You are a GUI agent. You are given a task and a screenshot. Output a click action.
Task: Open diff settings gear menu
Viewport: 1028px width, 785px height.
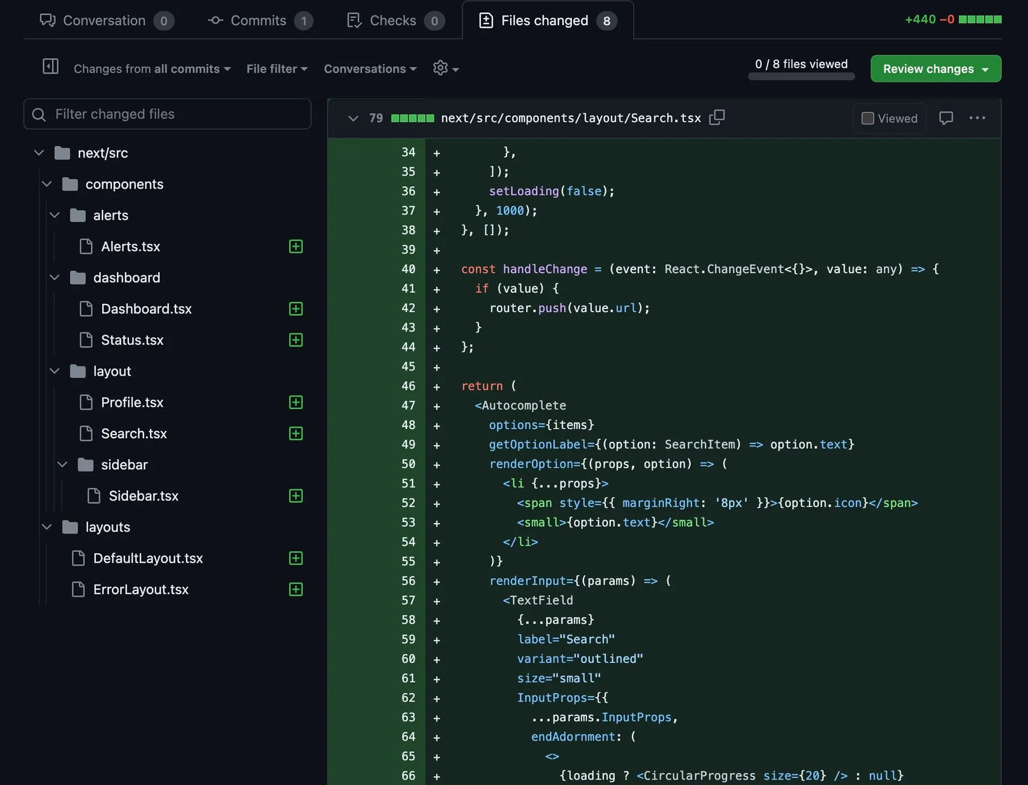tap(445, 68)
